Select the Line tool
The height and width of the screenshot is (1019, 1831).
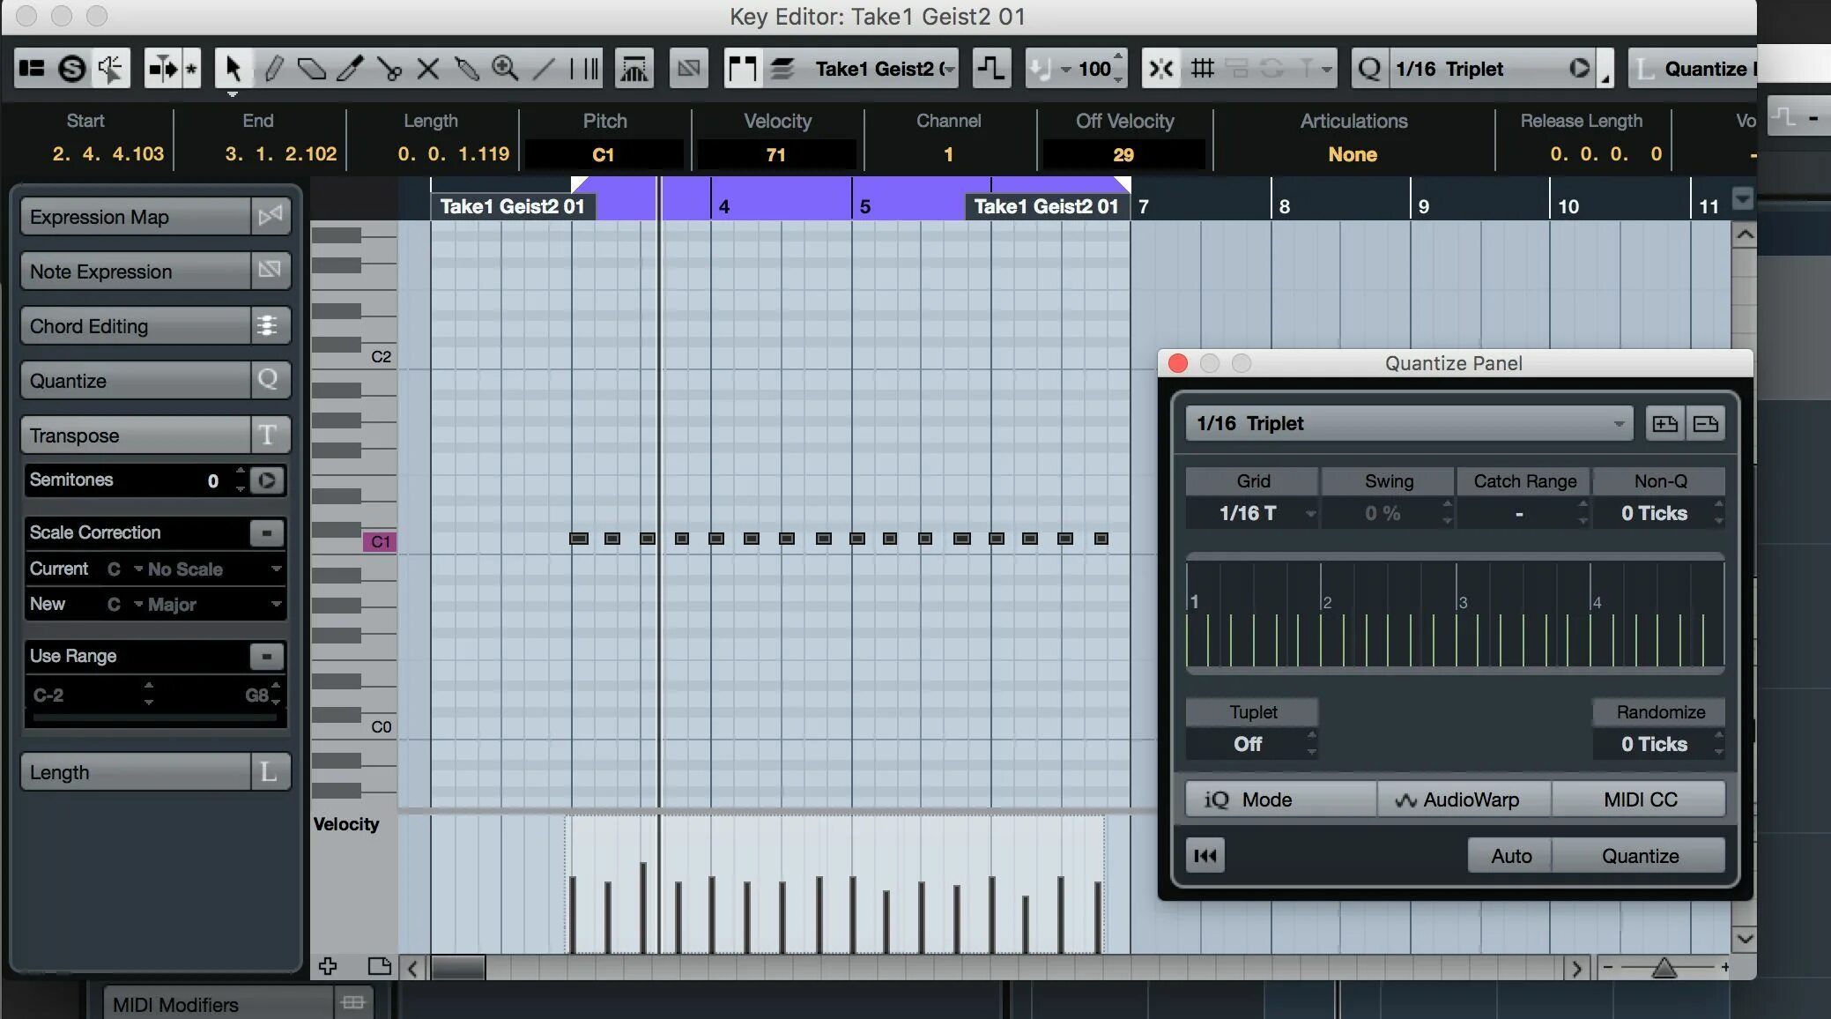click(544, 68)
